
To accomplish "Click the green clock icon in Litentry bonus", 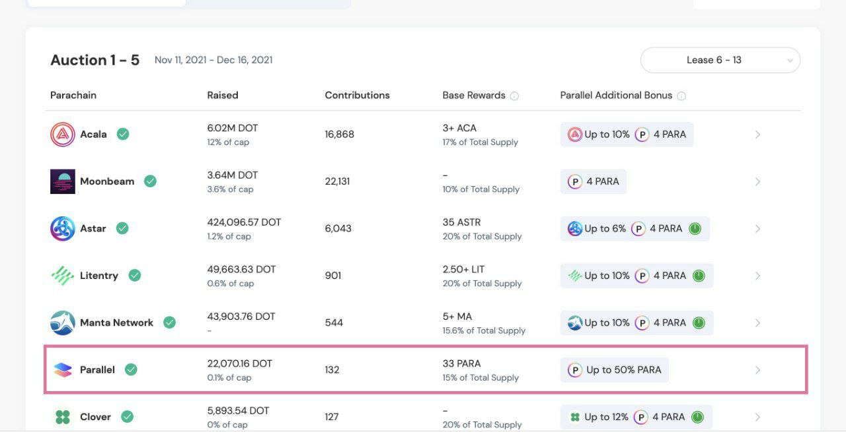I will (699, 276).
